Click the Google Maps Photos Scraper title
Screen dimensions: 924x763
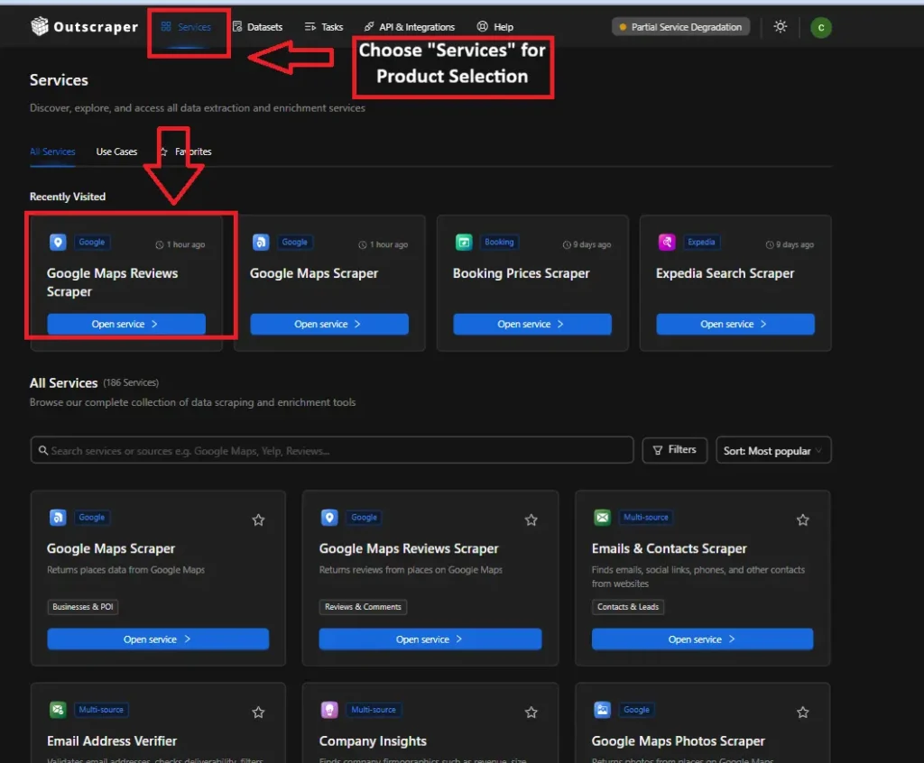(679, 741)
